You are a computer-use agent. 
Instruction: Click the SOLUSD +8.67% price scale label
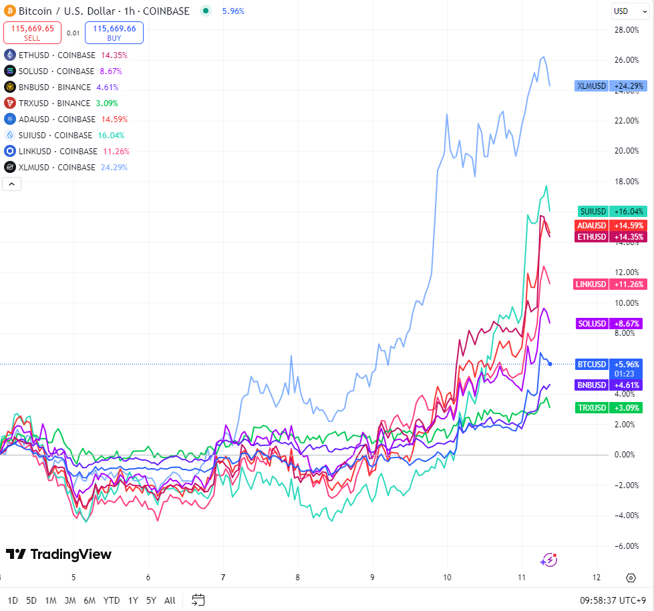pos(609,324)
